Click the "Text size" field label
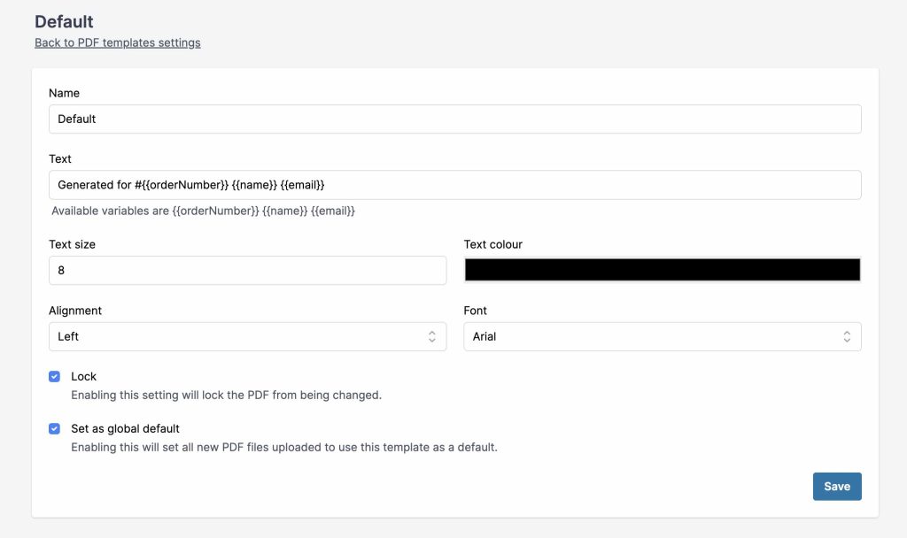Viewport: 907px width, 538px height. pyautogui.click(x=72, y=244)
